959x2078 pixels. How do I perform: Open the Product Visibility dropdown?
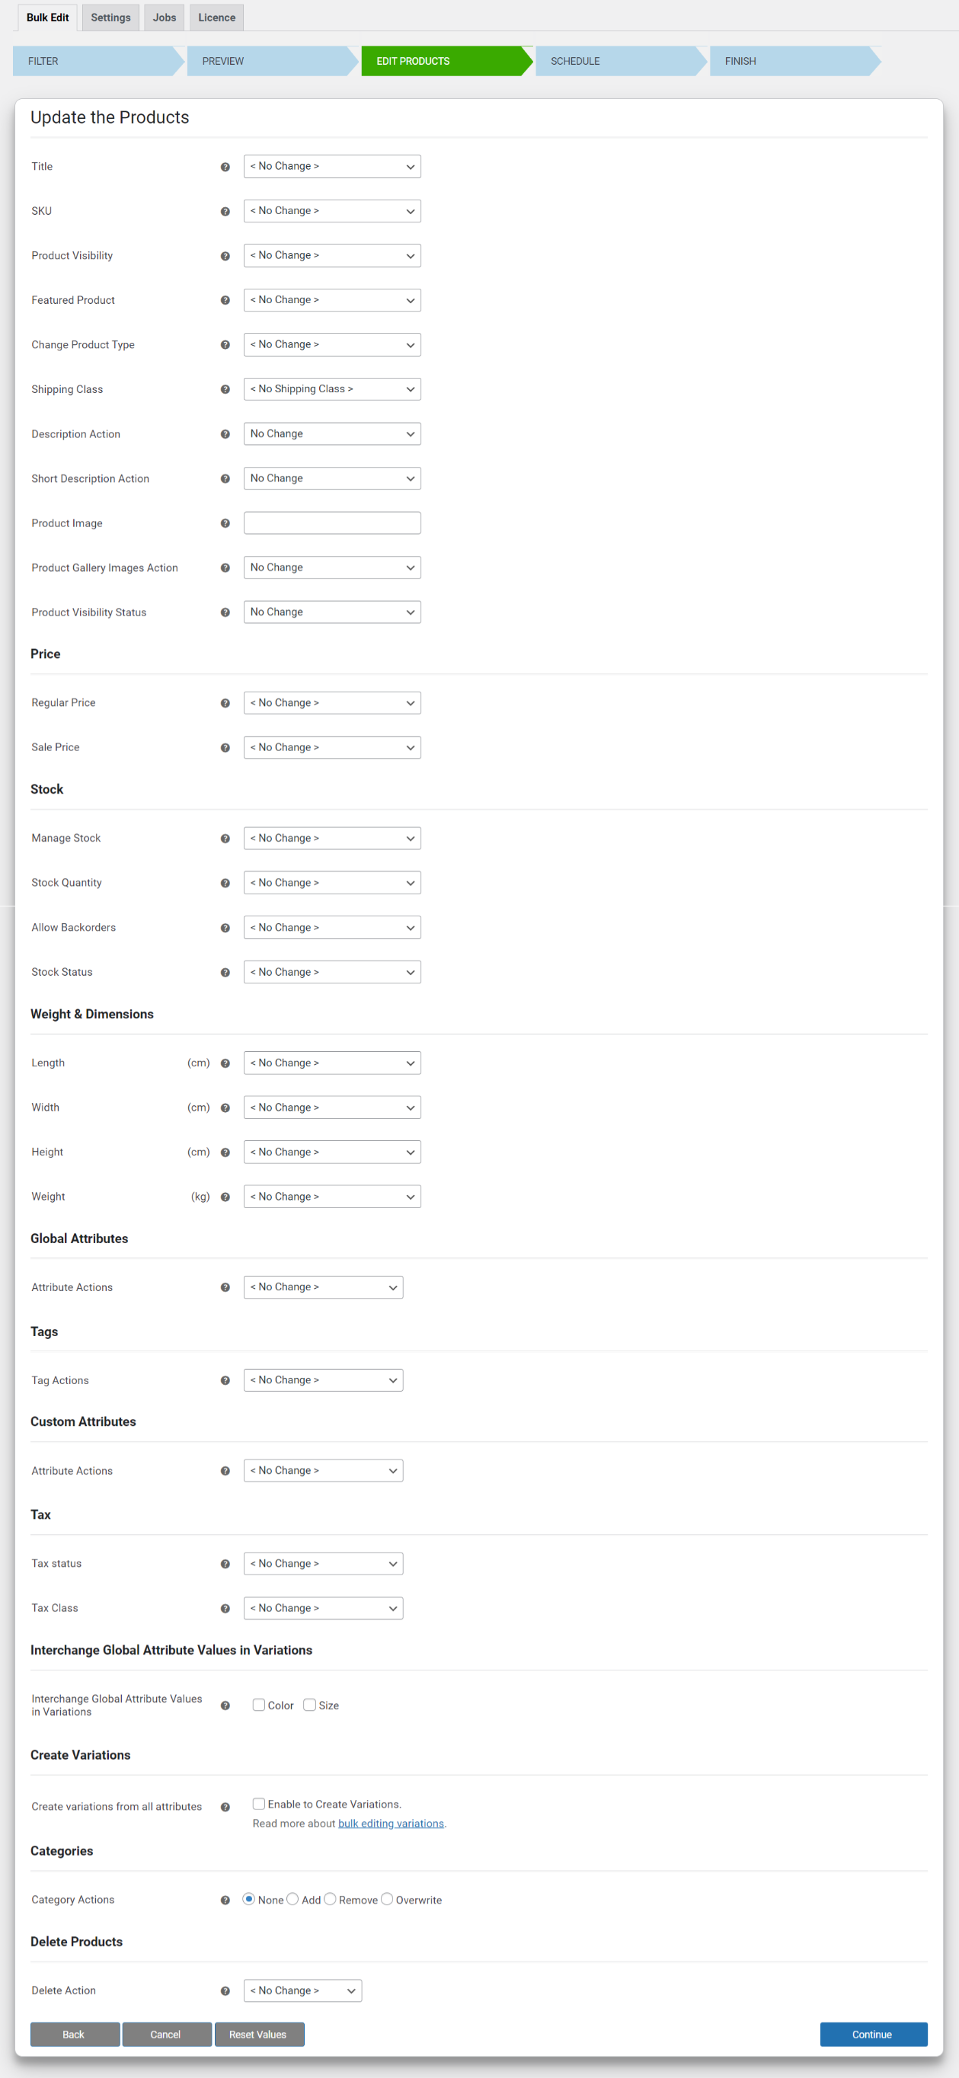click(x=332, y=256)
